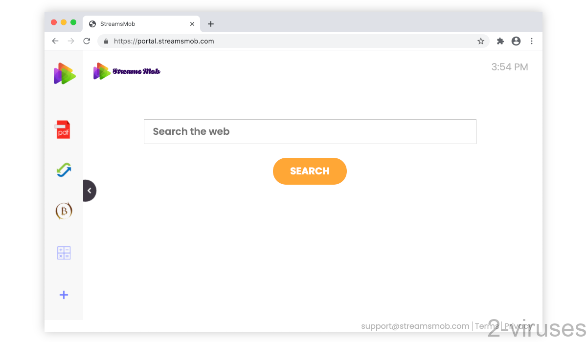587x342 pixels.
Task: Open the browser extensions puzzle icon
Action: [x=500, y=41]
